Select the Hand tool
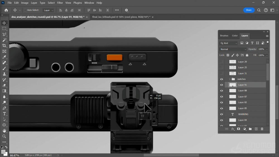 (4, 131)
